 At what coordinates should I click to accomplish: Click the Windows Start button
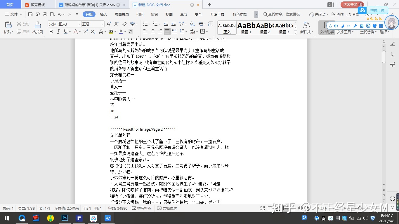7,218
